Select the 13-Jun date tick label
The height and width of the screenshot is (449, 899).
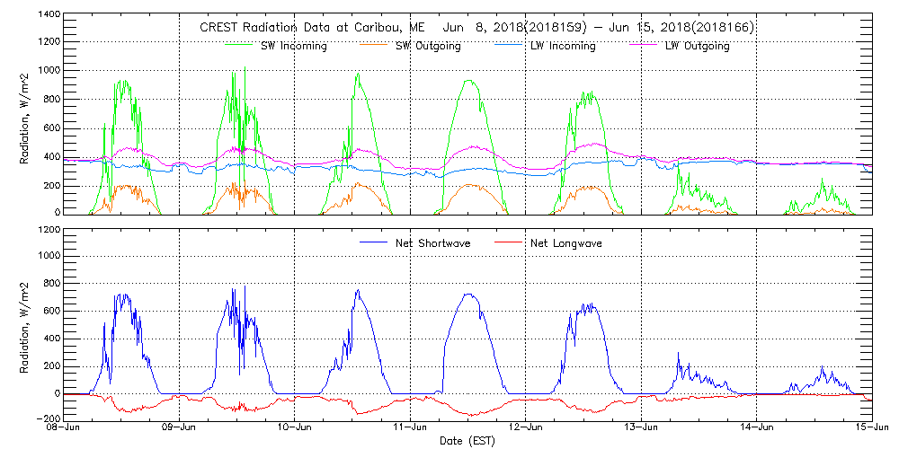641,428
